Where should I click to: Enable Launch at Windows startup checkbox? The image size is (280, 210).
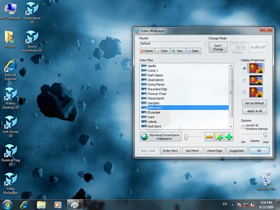pyautogui.click(x=243, y=127)
